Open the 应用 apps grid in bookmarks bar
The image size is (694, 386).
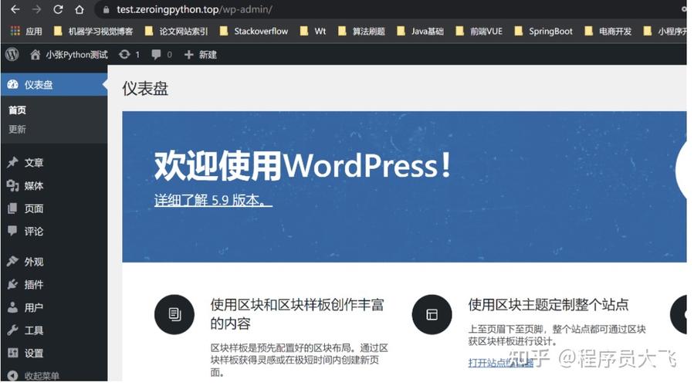click(26, 31)
